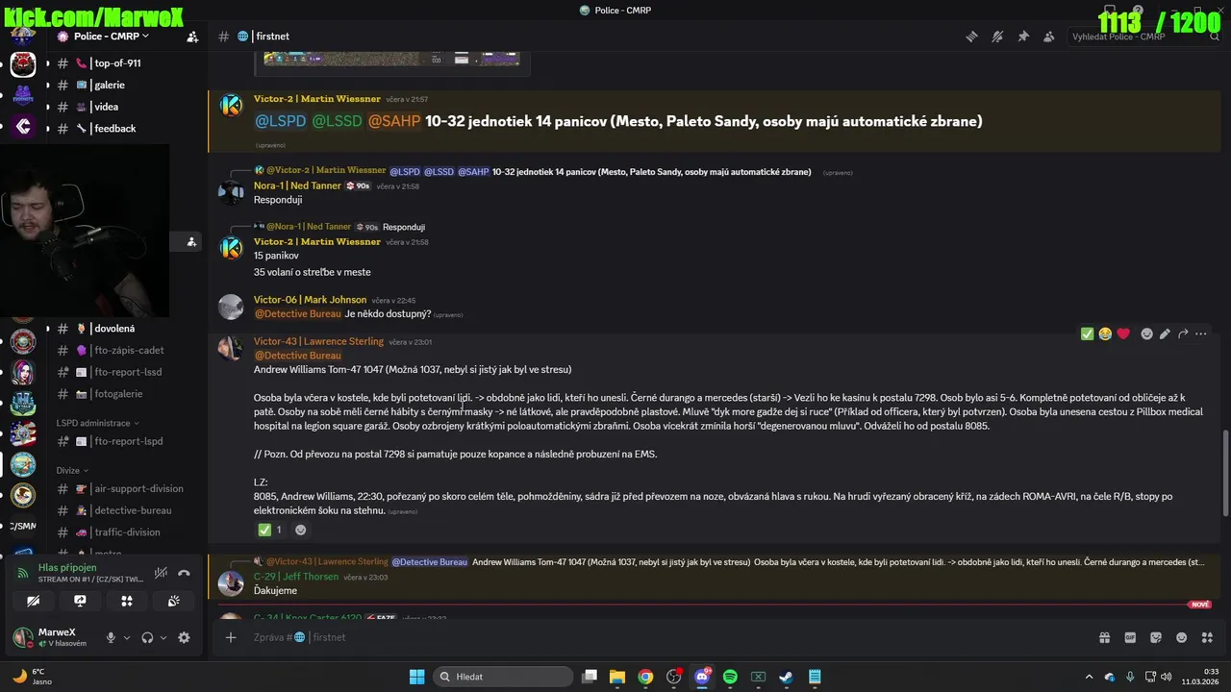Screen dimensions: 1231x692
Task: Open Nora-1 | Ned Tanner profile name
Action: [297, 185]
